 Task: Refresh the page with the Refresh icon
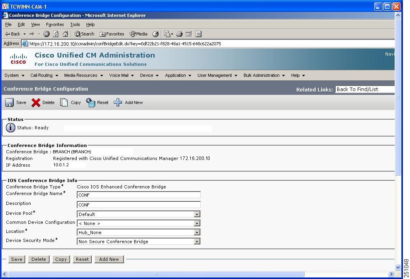click(56, 34)
